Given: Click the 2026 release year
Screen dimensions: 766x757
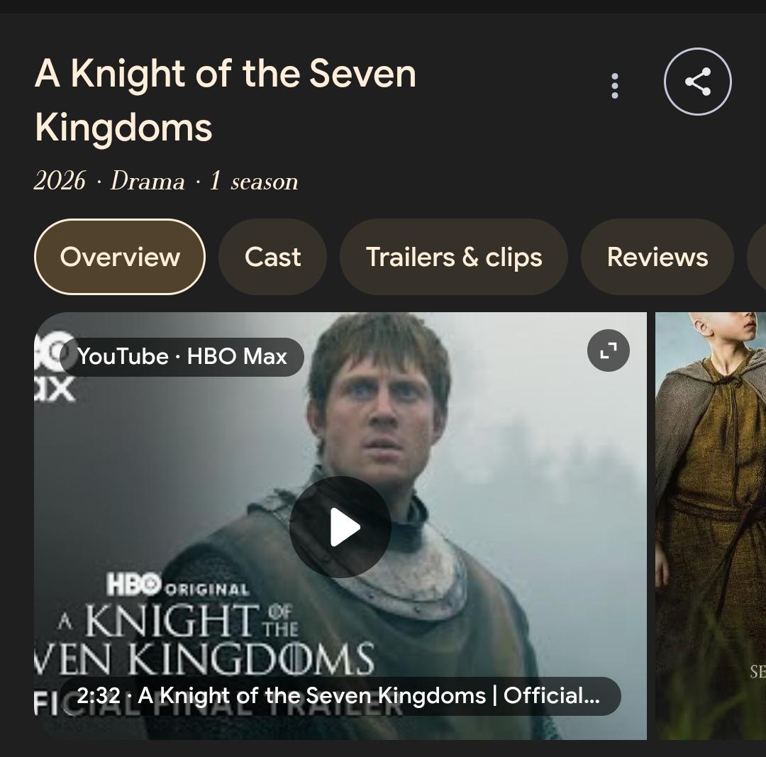Looking at the screenshot, I should pos(60,182).
